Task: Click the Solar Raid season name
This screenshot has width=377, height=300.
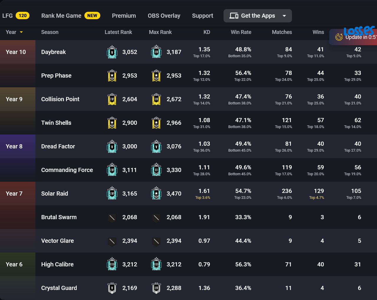Action: pos(55,194)
